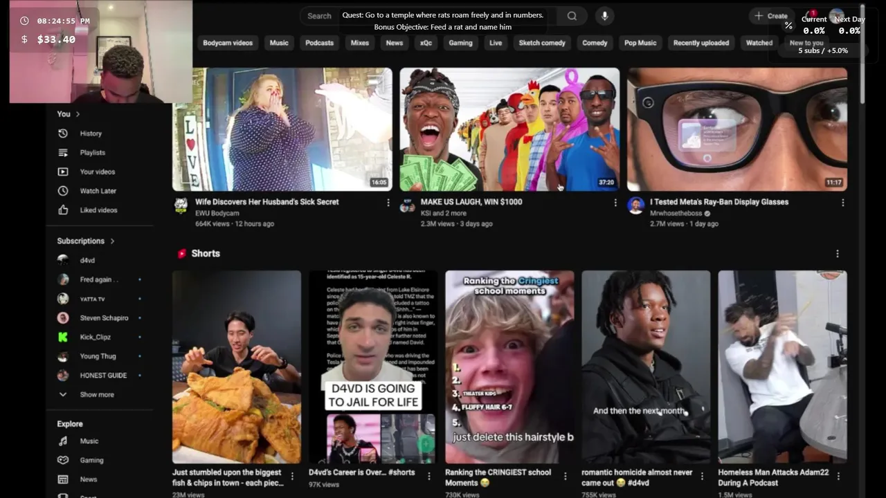Open options for Wife Discovers video

[x=388, y=203]
